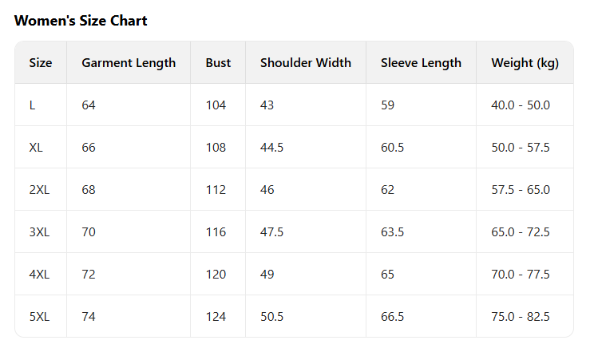Select the garment length value 72

(x=89, y=275)
